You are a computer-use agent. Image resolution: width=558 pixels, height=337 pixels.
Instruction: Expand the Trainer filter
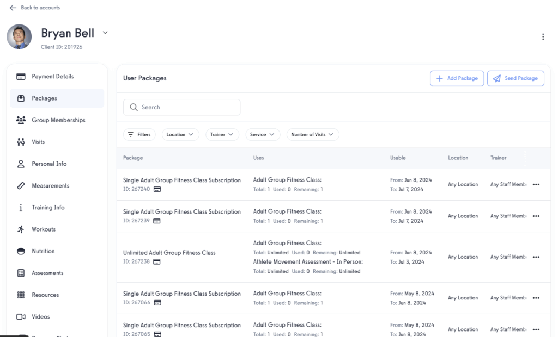pyautogui.click(x=222, y=134)
